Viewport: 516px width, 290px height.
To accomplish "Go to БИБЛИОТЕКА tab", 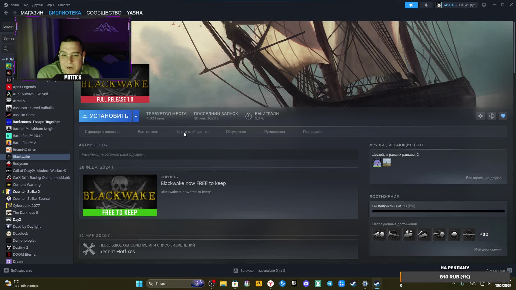I will pos(65,13).
